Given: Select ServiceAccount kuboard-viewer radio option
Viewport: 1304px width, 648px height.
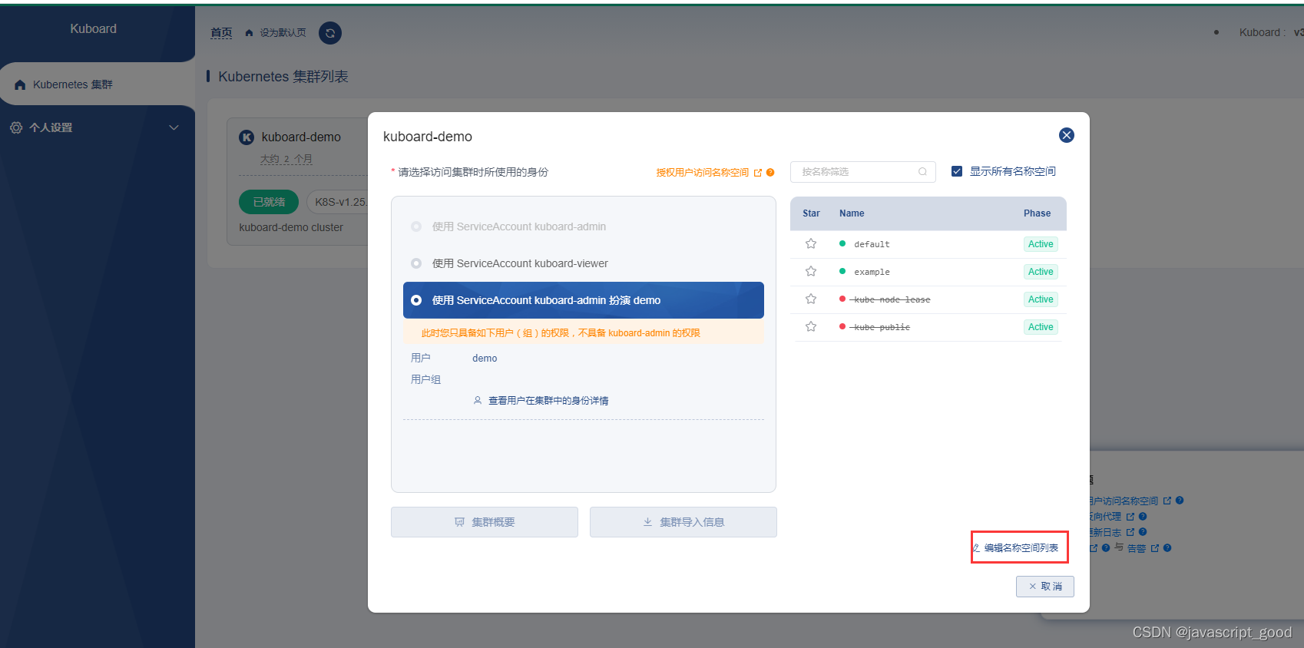Looking at the screenshot, I should point(416,263).
